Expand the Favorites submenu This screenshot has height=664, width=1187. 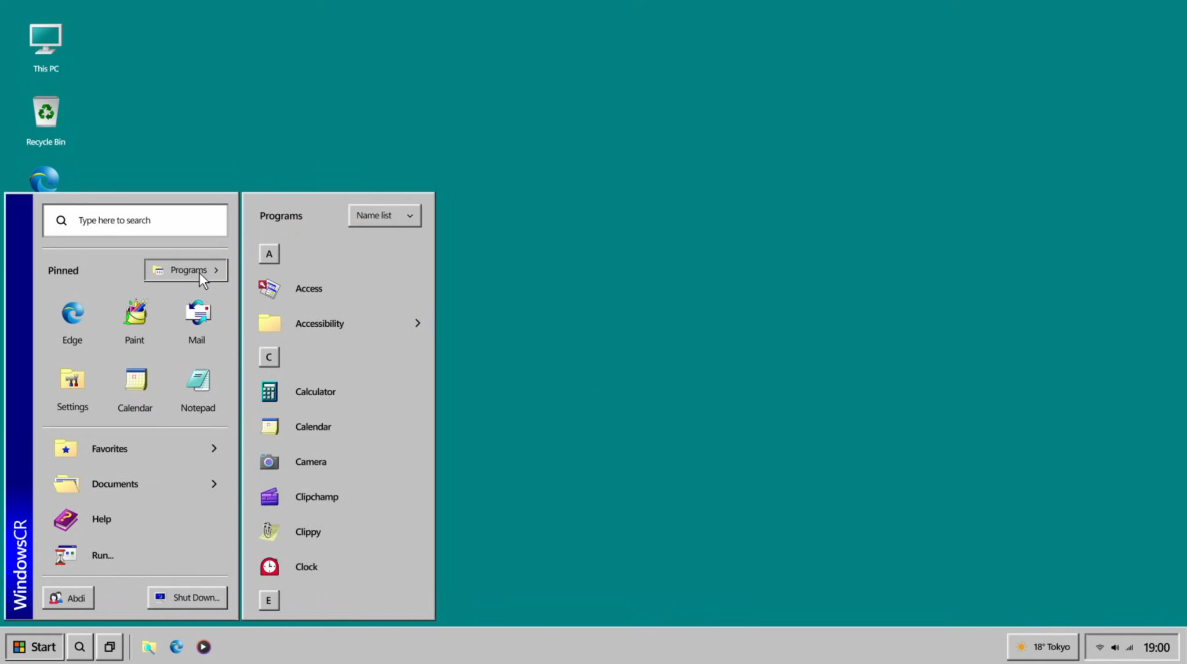click(109, 448)
